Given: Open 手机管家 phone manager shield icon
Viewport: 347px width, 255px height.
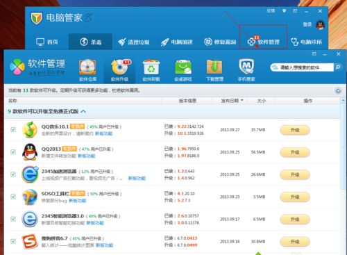Looking at the screenshot, I should coord(246,67).
